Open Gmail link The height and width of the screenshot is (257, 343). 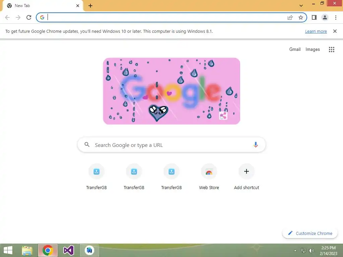coord(295,50)
